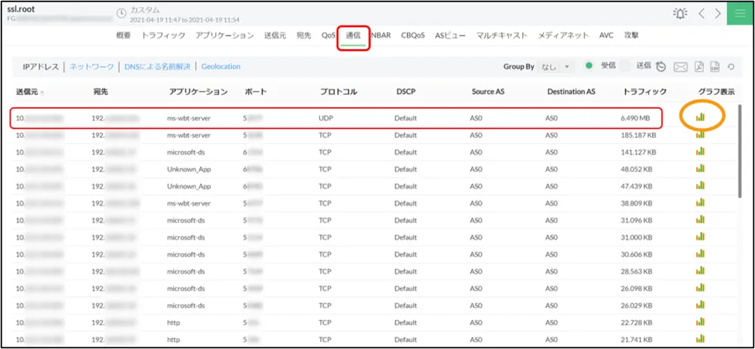Open the time period clock icon

[122, 14]
